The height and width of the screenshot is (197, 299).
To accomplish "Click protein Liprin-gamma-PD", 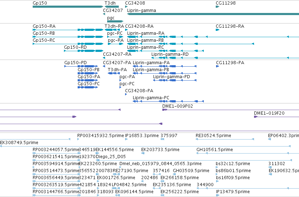I will pos(171,77).
